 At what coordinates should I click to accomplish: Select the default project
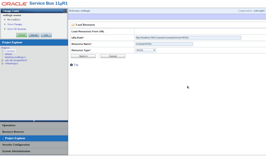(8, 54)
